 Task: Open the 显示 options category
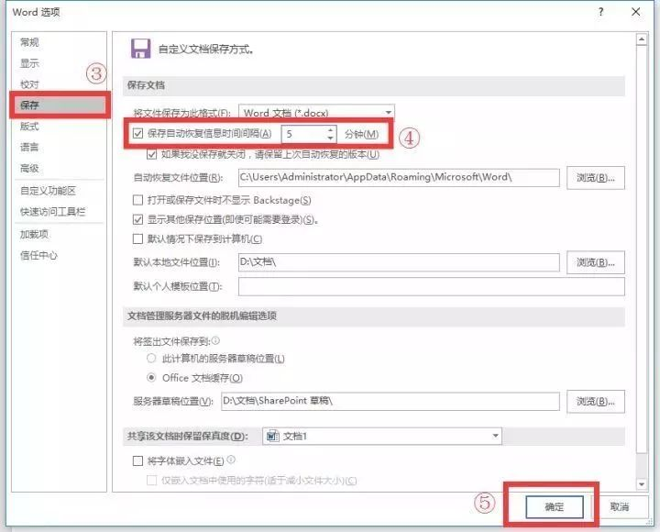pos(29,63)
